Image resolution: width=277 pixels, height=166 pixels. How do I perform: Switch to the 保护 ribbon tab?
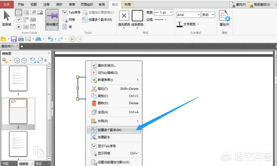[59, 4]
